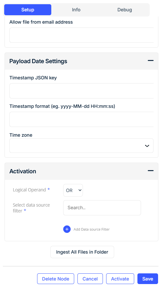Click the Activation section header title
The image size is (160, 286).
point(23,171)
